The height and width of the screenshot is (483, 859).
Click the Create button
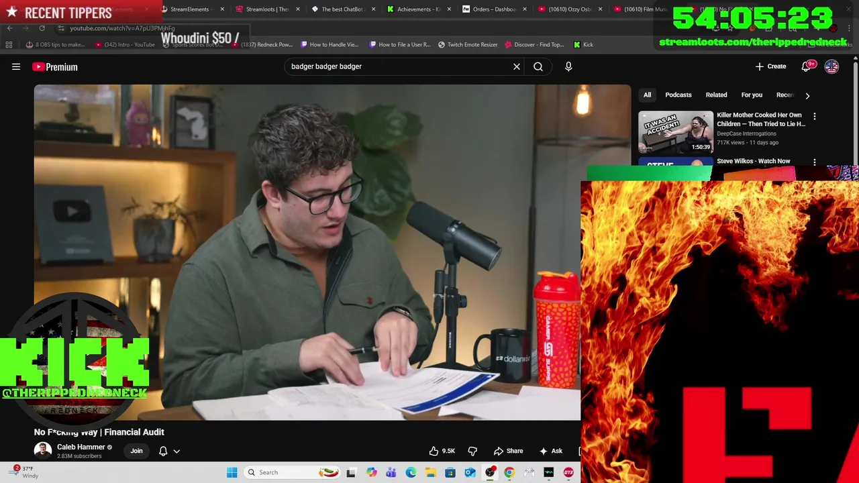[770, 66]
